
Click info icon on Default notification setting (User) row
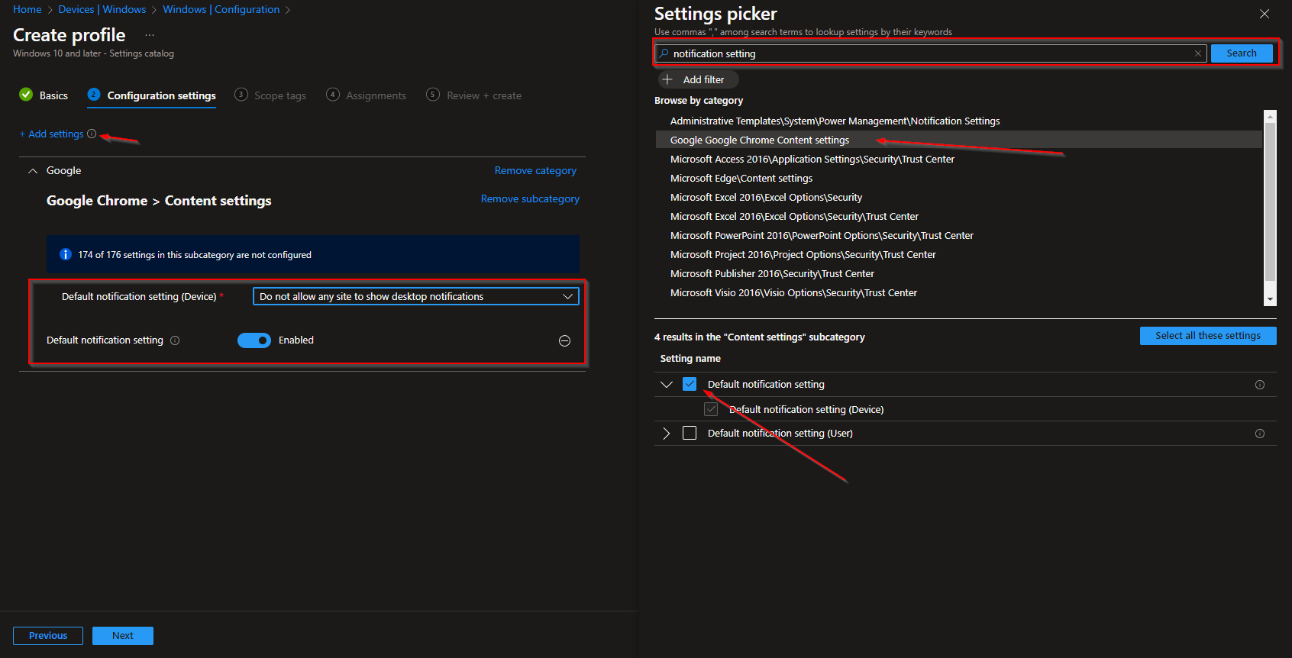coord(1260,434)
